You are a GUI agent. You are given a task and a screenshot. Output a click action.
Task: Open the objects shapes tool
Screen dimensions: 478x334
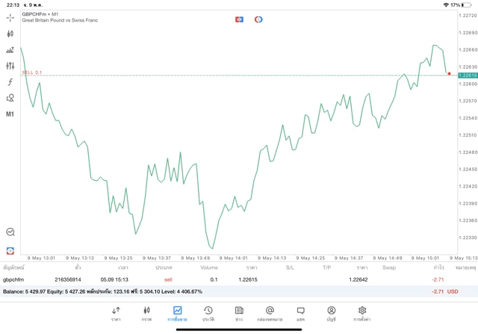coord(10,98)
